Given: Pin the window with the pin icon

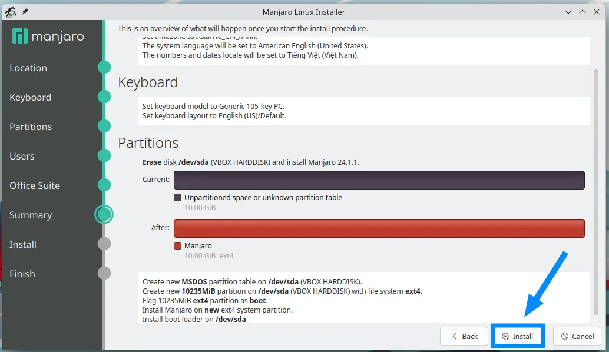Looking at the screenshot, I should click(x=25, y=12).
